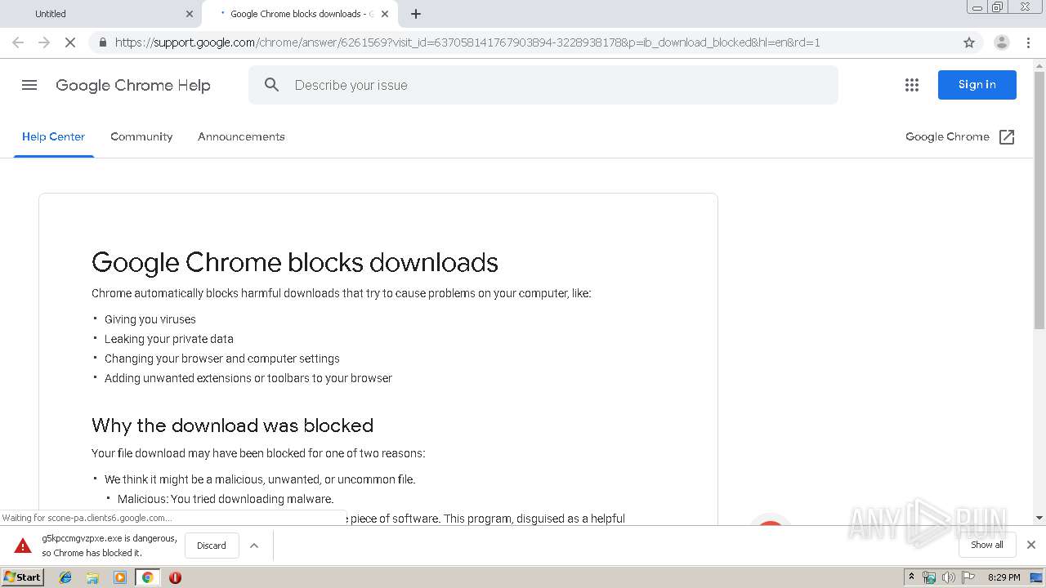Close the Google Chrome blocks downloads tab
This screenshot has height=588, width=1046.
pos(385,14)
